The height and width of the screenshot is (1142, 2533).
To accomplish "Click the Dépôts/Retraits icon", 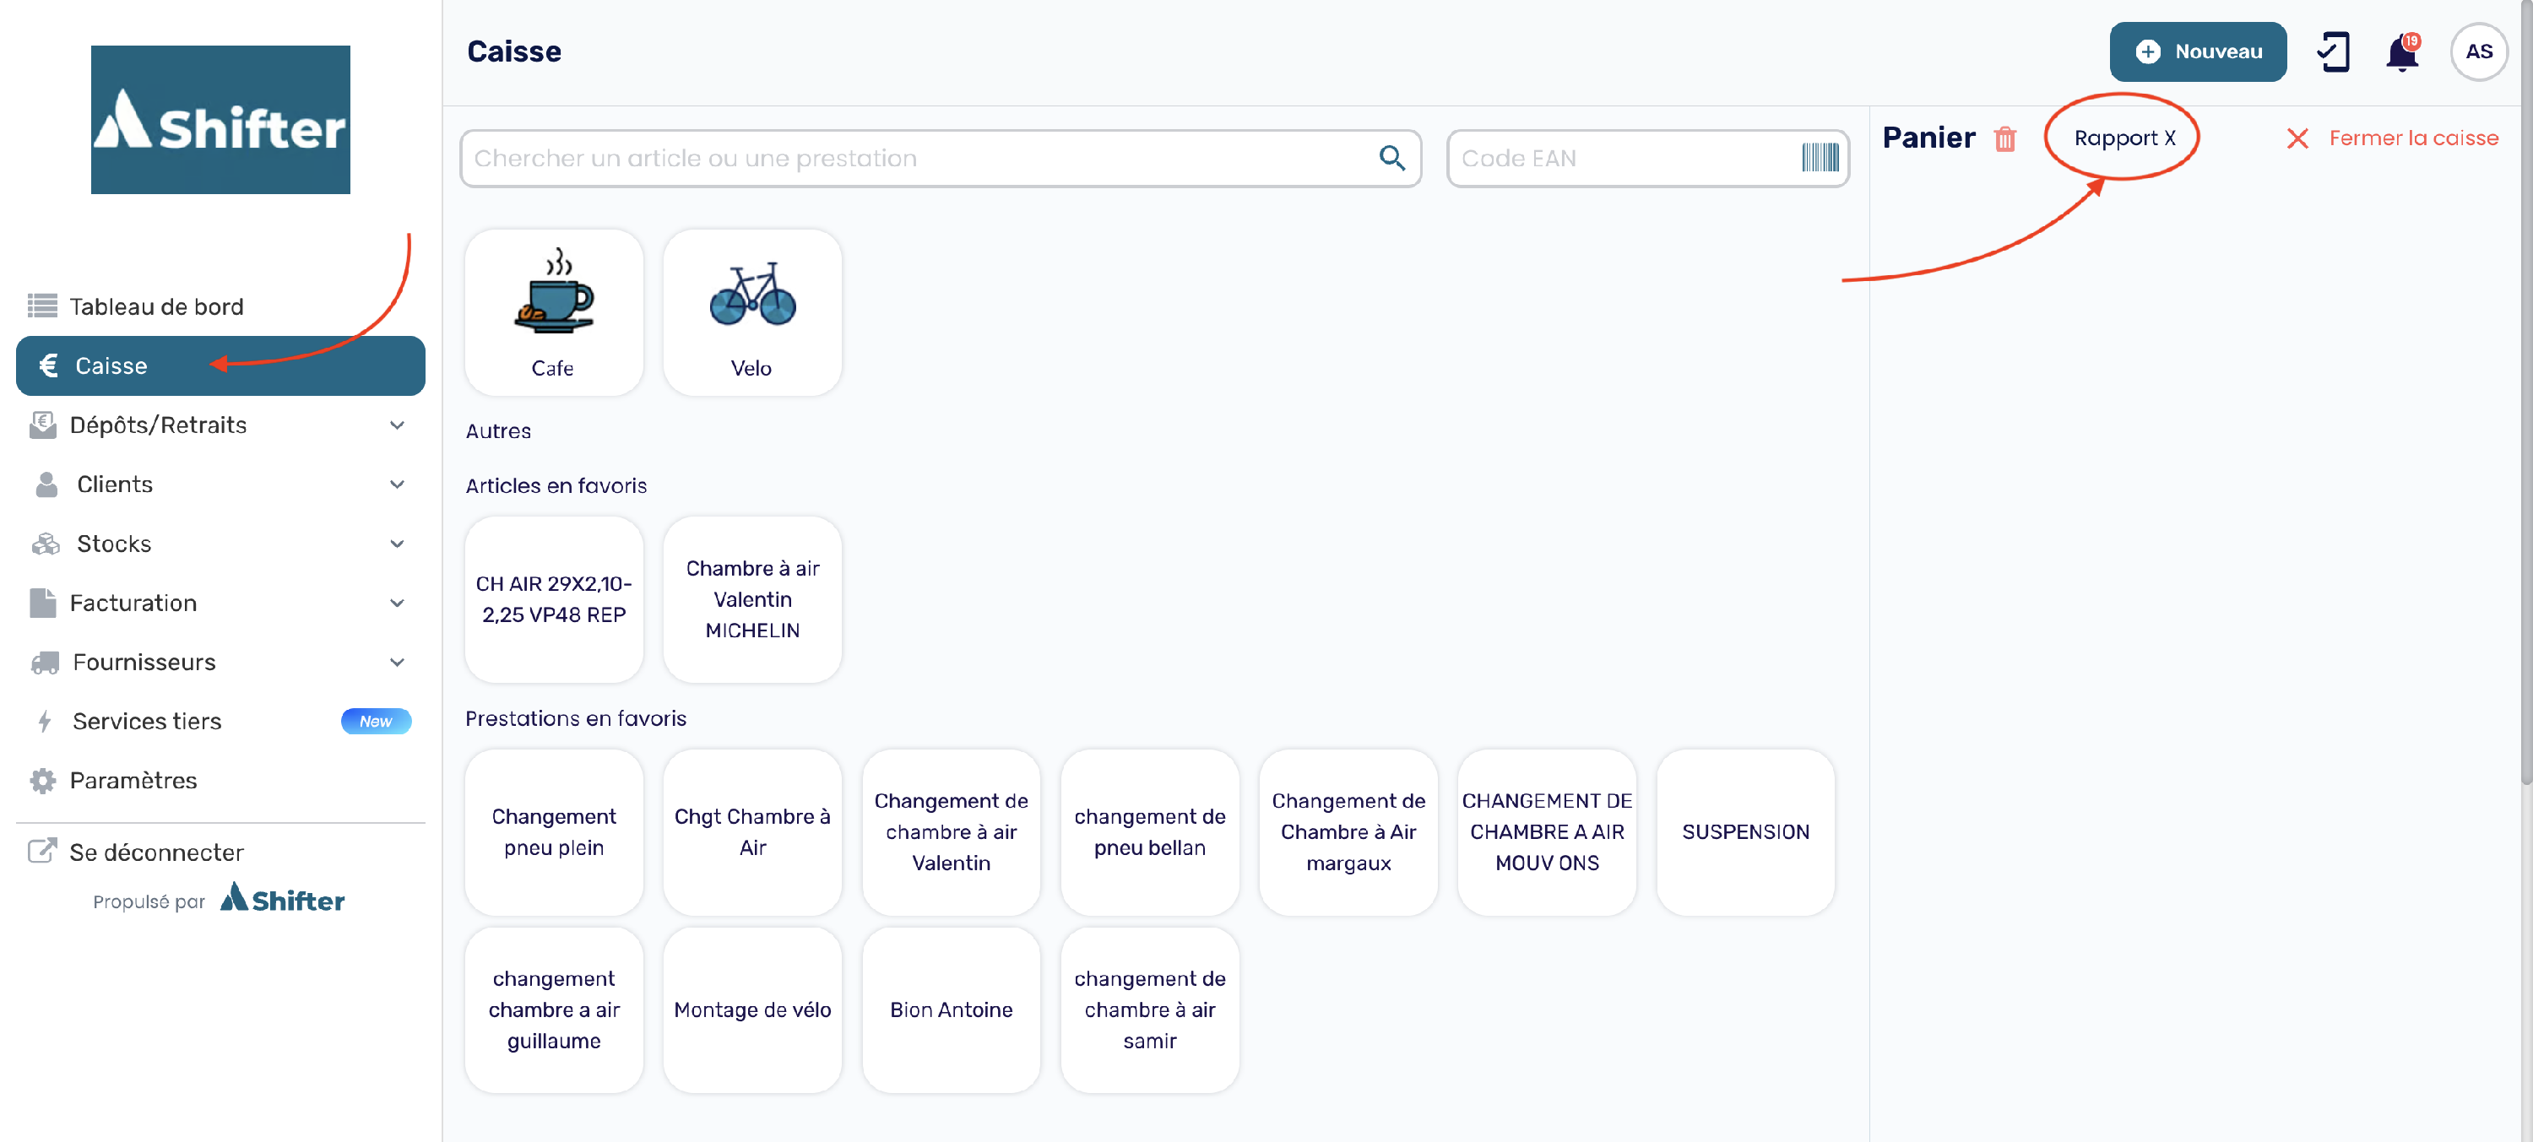I will tap(42, 425).
